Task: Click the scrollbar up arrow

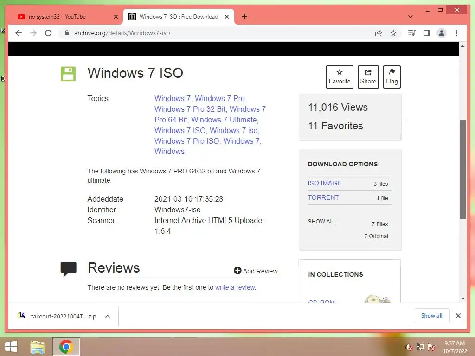Action: (x=462, y=46)
